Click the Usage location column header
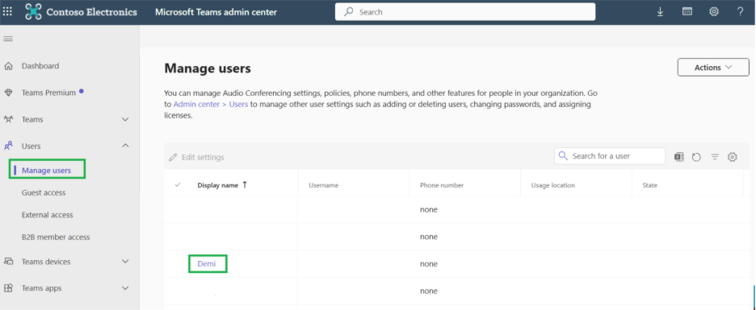Viewport: 756px width, 310px height. click(x=553, y=185)
